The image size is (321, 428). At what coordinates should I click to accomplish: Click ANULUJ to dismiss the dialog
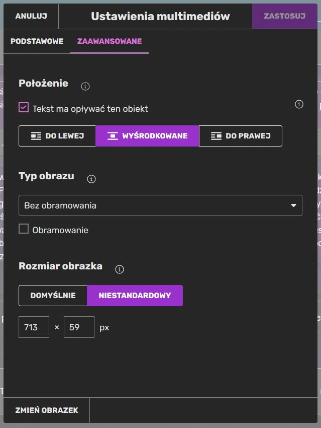click(31, 16)
